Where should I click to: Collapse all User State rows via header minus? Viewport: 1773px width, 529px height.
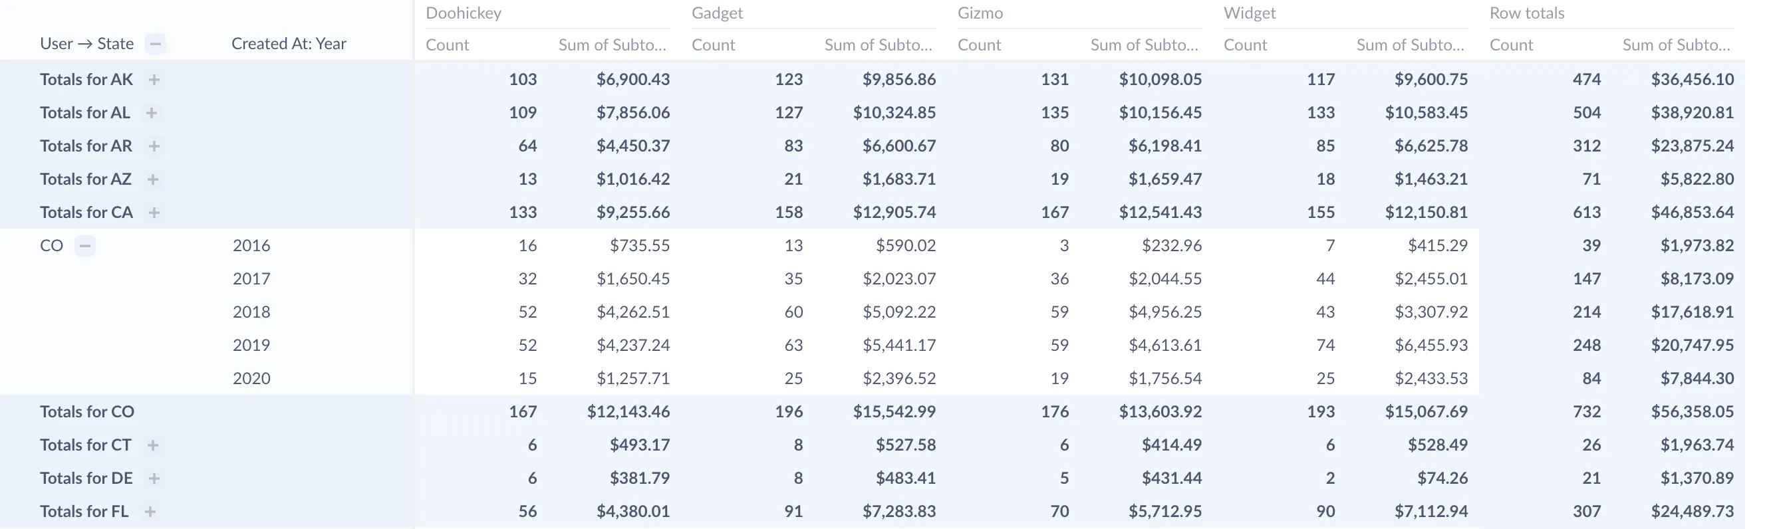[x=156, y=44]
